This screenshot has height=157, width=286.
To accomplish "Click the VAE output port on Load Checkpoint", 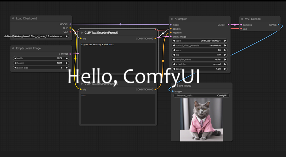I will pos(70,32).
